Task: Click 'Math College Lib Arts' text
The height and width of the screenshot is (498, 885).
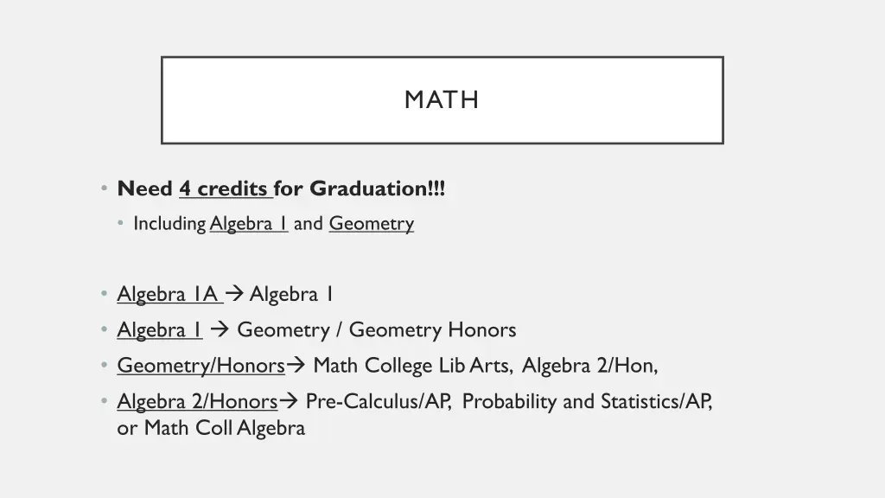Action: tap(412, 366)
